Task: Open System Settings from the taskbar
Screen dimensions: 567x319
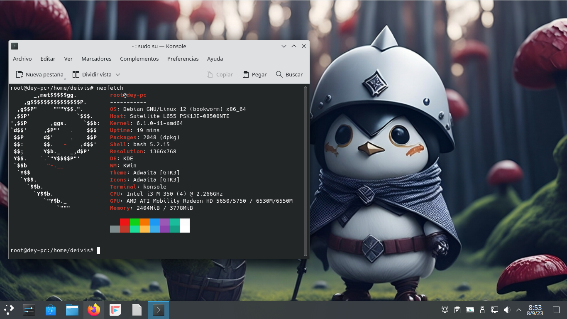Action: [29, 310]
